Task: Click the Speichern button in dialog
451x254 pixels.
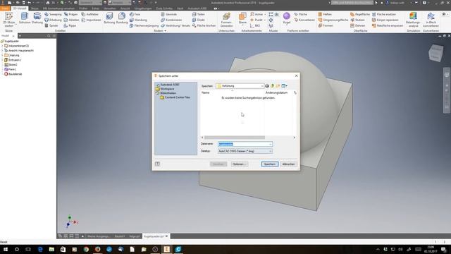Action: (270, 164)
